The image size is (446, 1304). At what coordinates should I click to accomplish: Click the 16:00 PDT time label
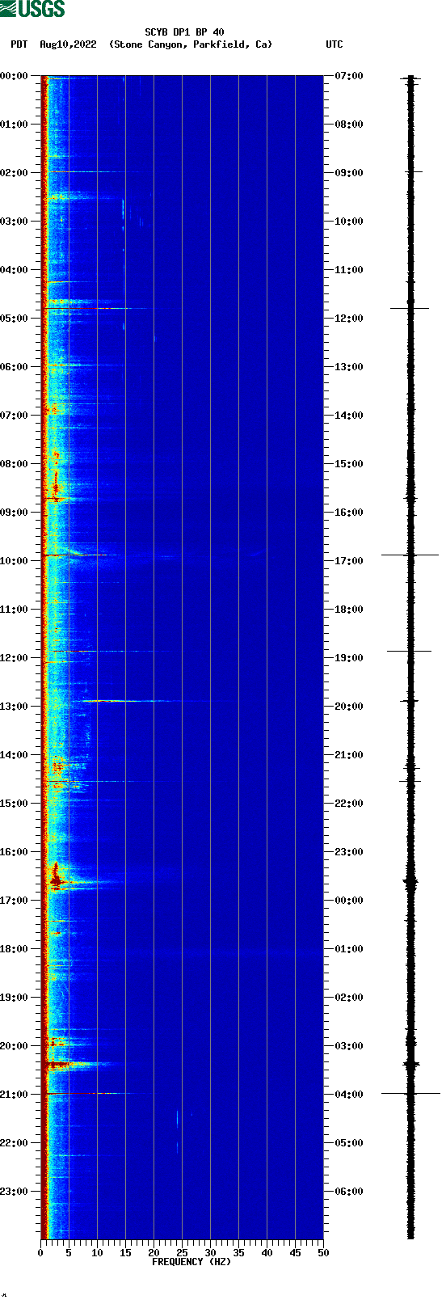(x=15, y=852)
